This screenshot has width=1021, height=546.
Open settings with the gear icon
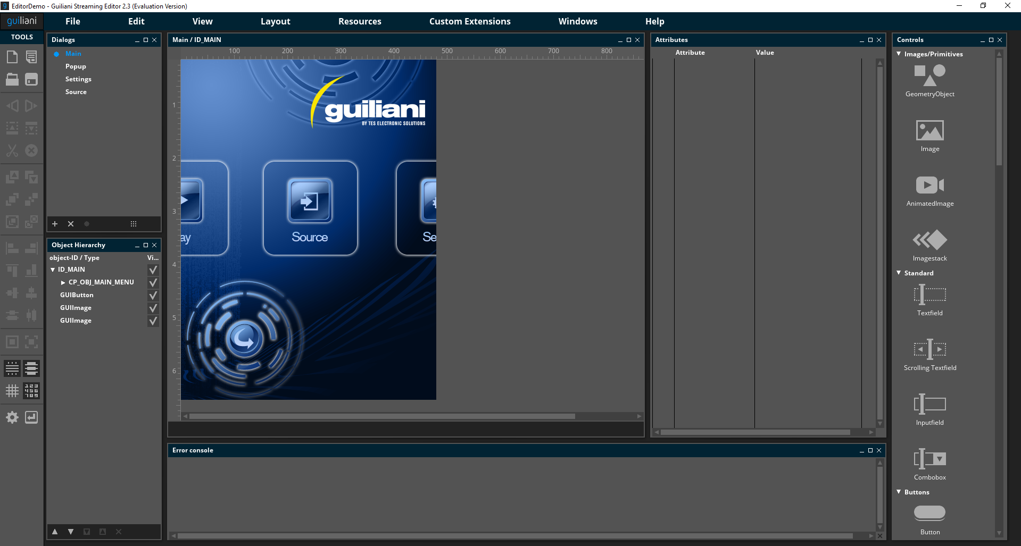pos(12,417)
